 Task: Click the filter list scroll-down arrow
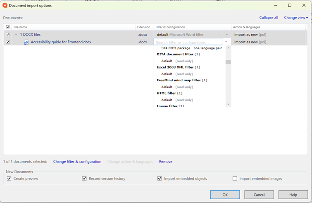click(x=229, y=104)
